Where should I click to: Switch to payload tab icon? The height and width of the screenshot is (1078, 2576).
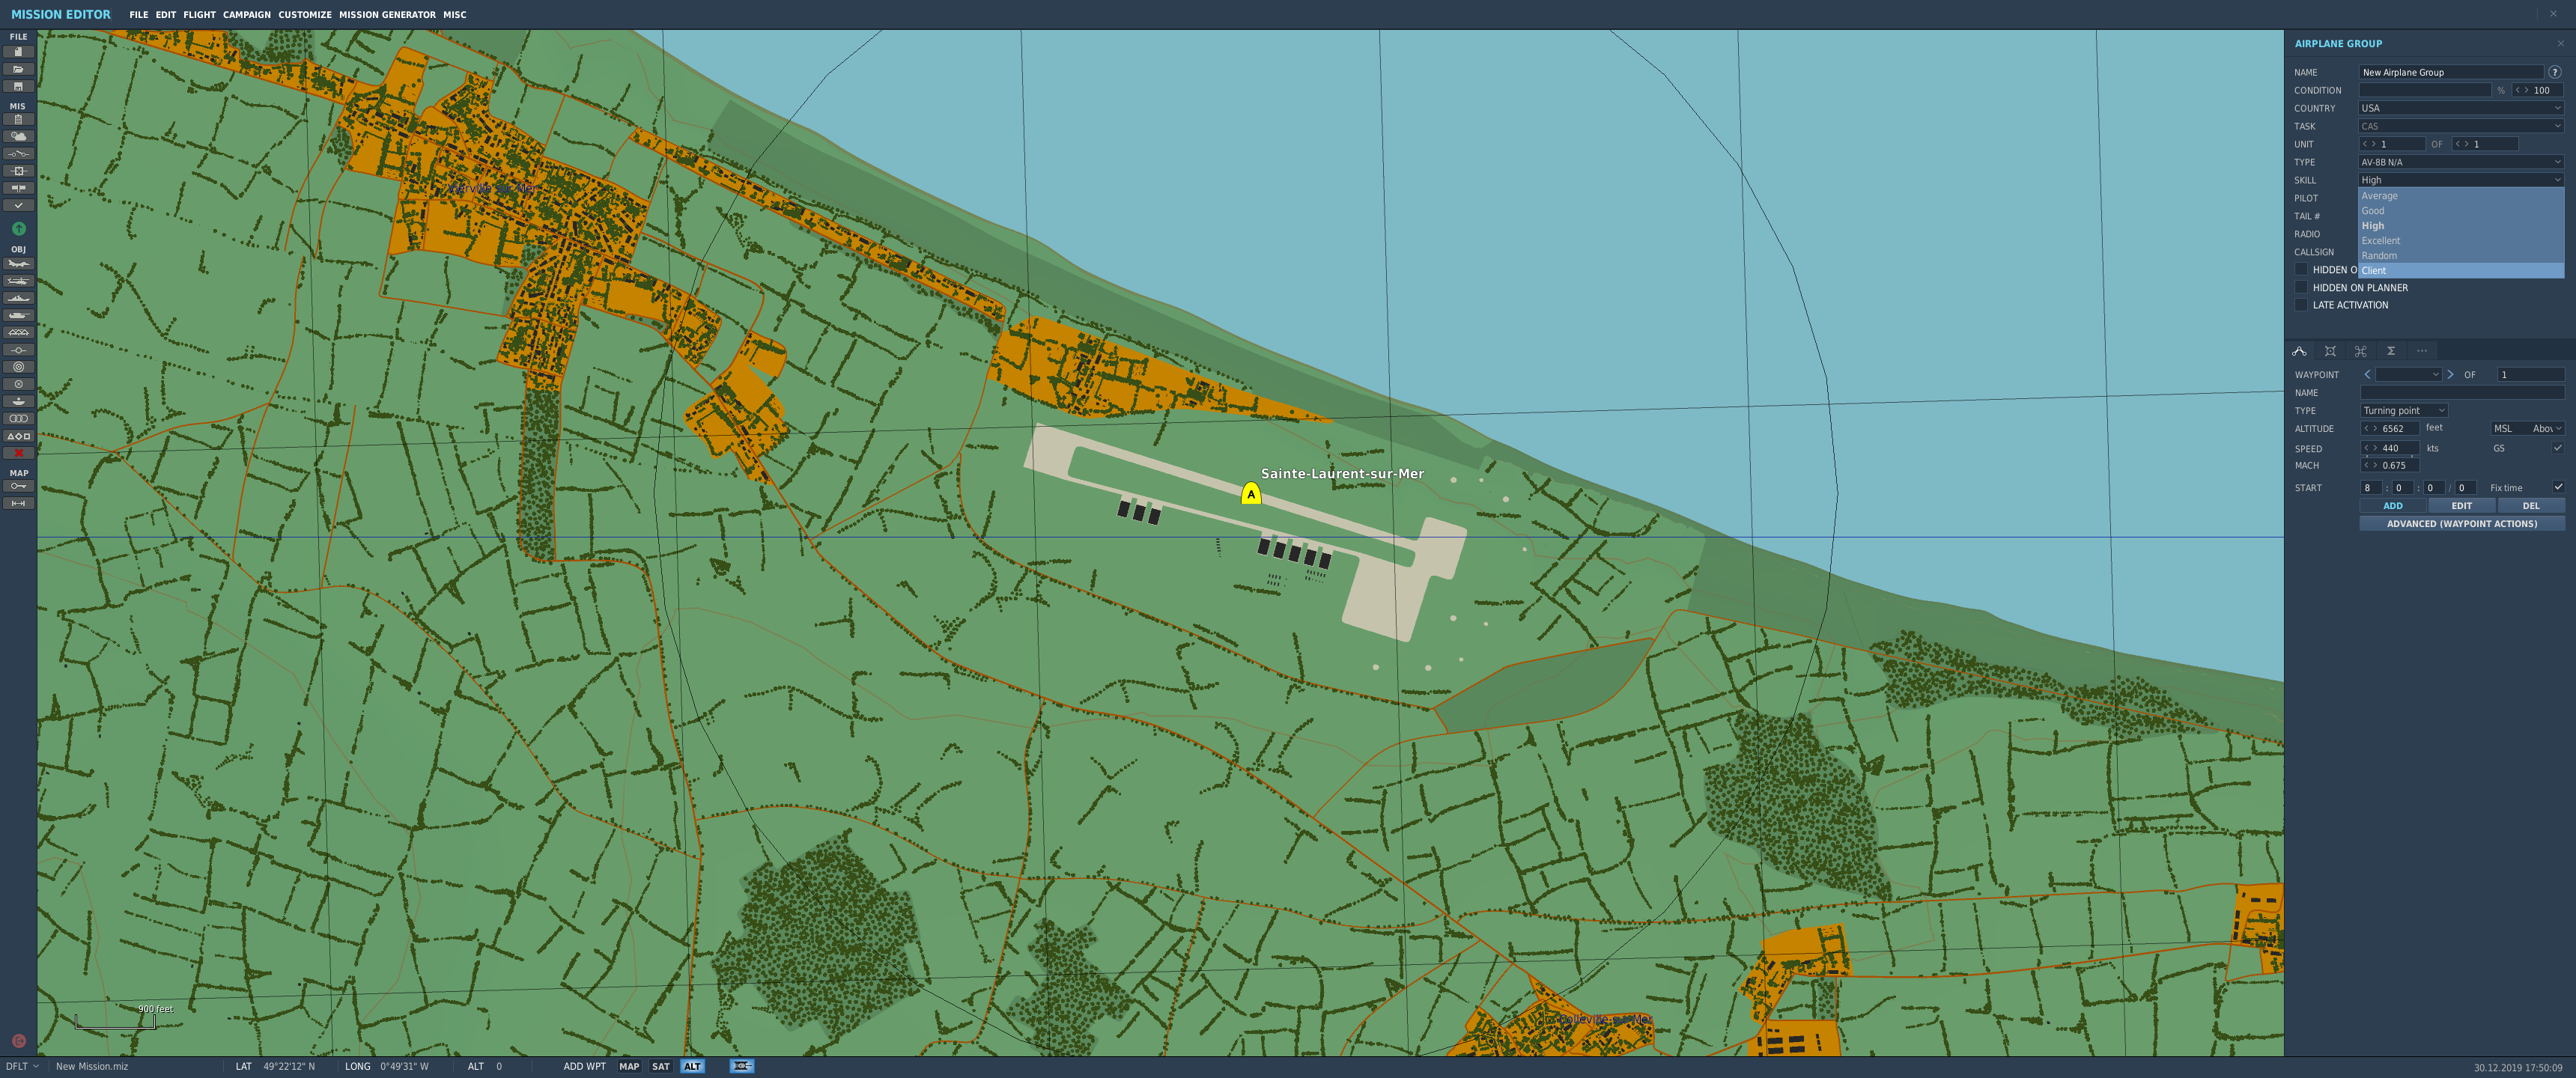coord(2330,351)
